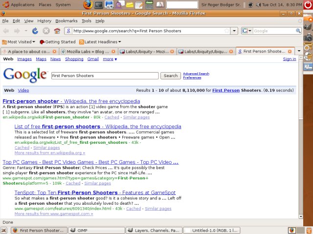Screen dimensions: 313x234
Task: Open the yellow sticky notes launcher
Action: [130, 5]
